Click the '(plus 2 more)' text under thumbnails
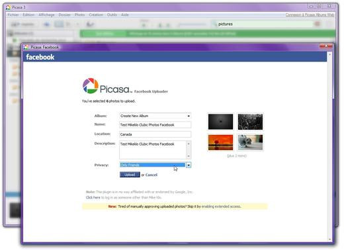 [x=237, y=156]
